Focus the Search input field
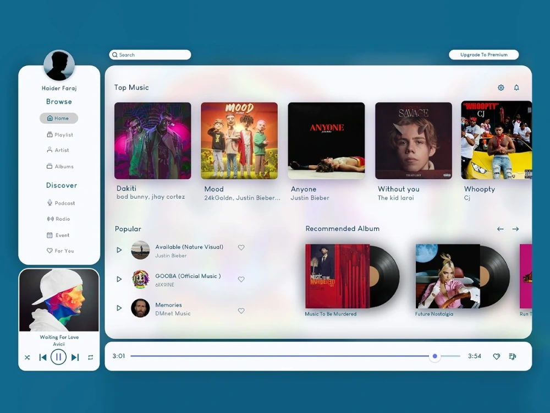This screenshot has height=413, width=550. (150, 55)
